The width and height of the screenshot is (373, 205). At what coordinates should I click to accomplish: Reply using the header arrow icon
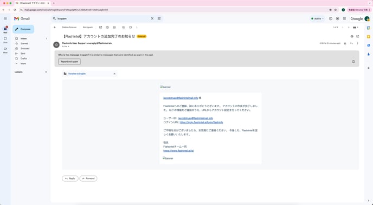click(x=351, y=43)
